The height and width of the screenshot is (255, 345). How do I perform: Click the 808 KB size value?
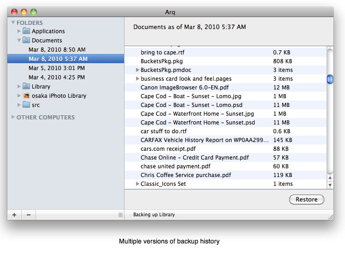(283, 61)
